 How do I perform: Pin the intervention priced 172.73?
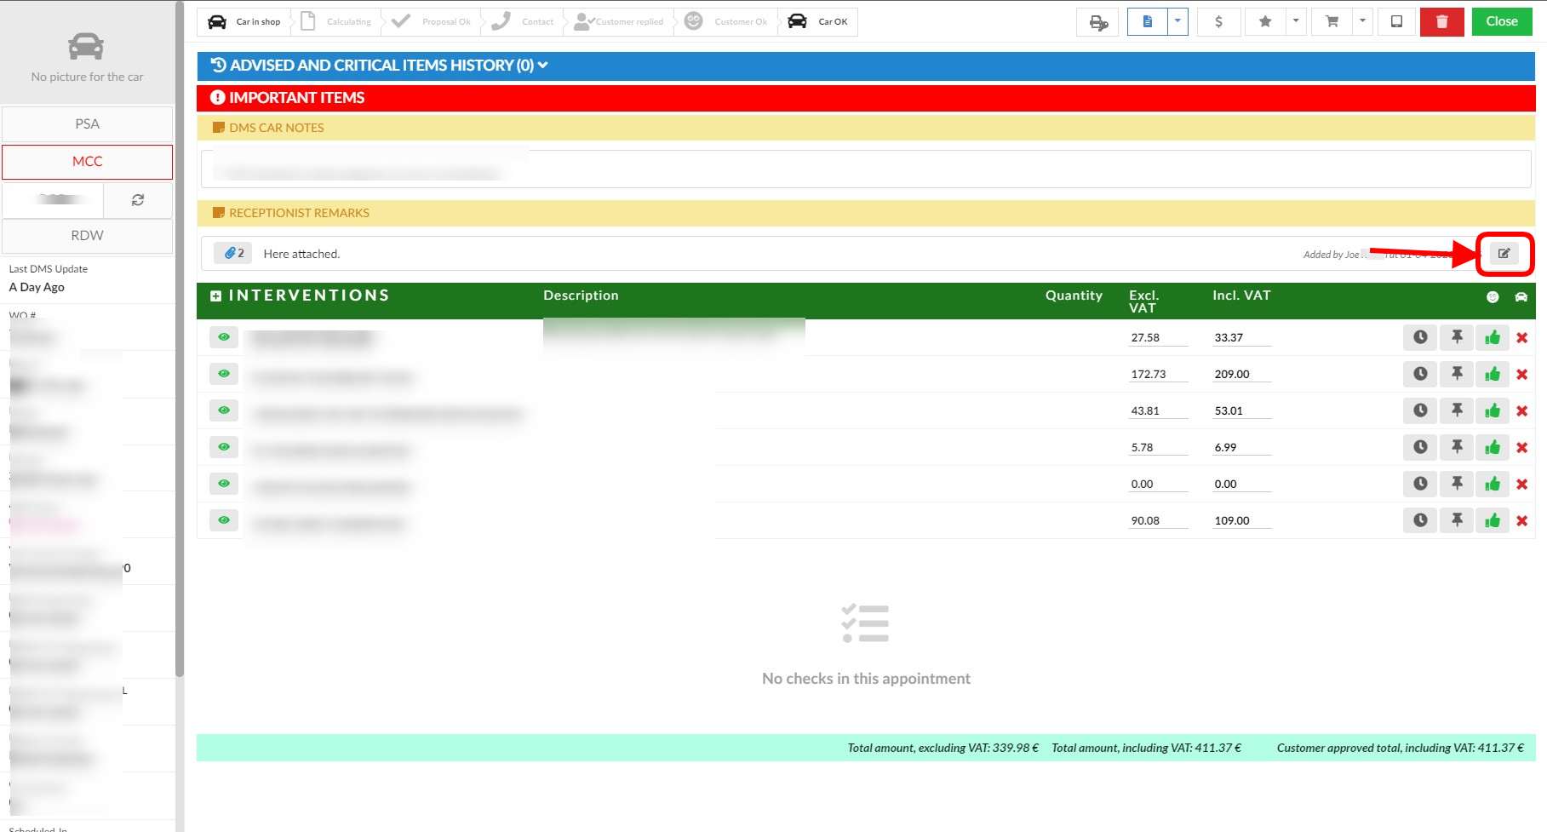click(1457, 375)
